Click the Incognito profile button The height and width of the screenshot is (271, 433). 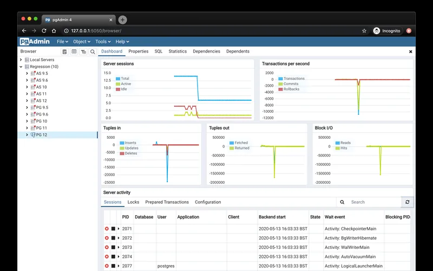click(x=388, y=31)
